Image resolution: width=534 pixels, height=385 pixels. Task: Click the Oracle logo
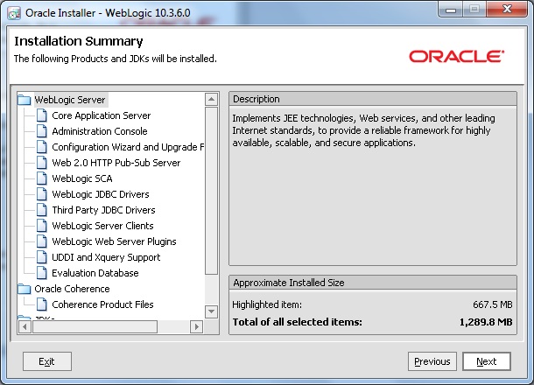456,57
